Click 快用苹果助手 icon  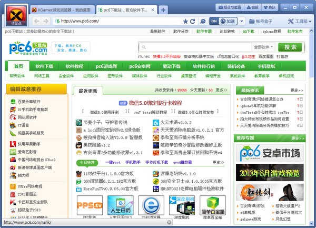point(13,144)
